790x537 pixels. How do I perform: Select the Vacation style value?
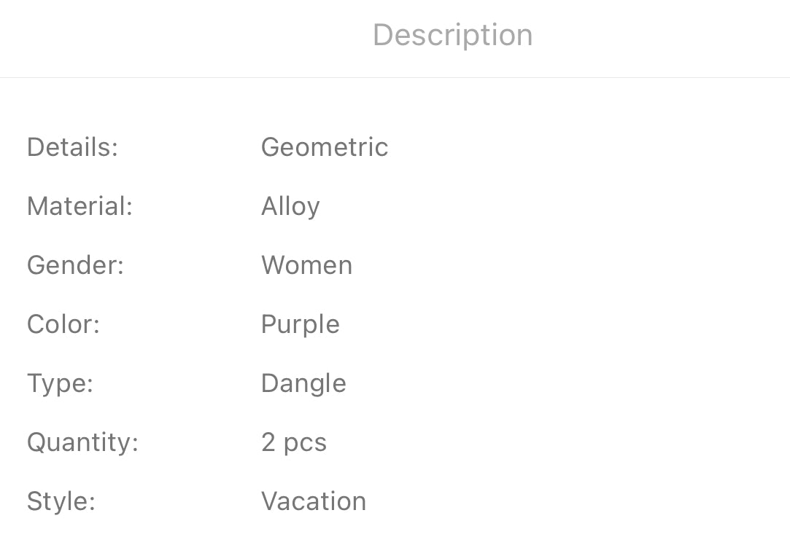(314, 501)
